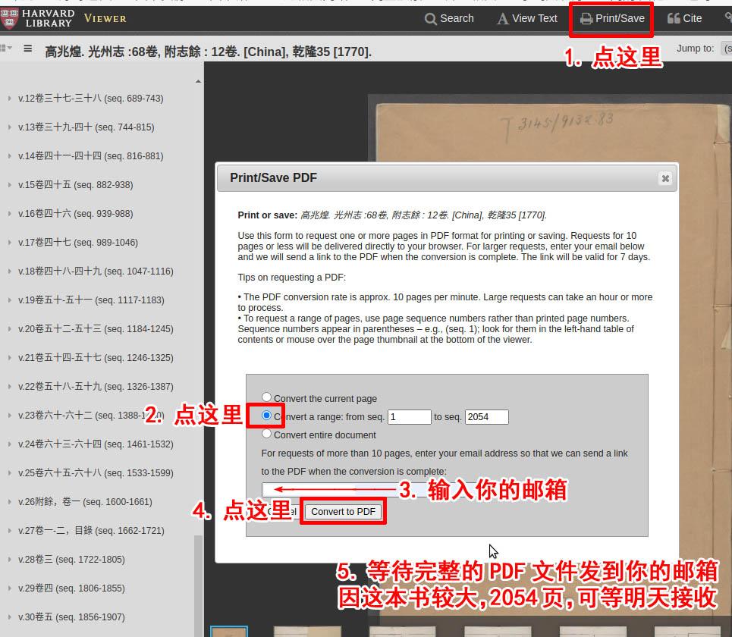732x637 pixels.
Task: Select Convert the current page option
Action: pos(266,397)
